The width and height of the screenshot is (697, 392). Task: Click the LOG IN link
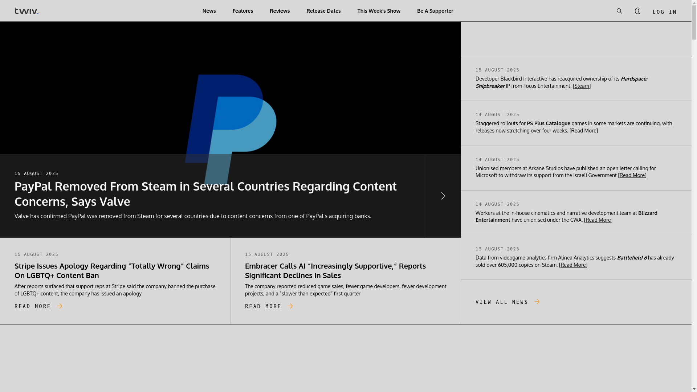pyautogui.click(x=665, y=12)
